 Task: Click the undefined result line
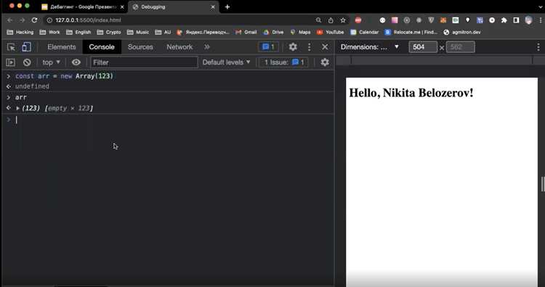pos(32,86)
